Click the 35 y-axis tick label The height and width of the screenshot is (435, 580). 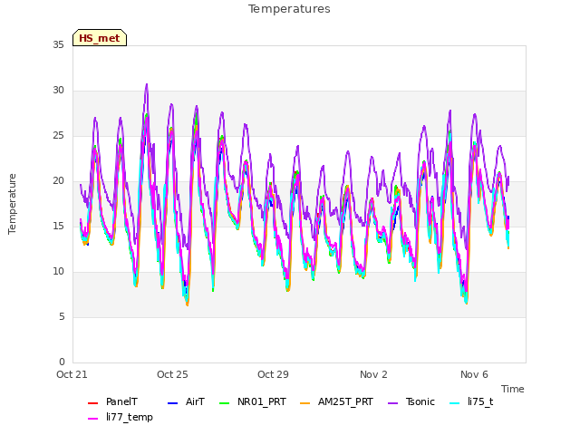pyautogui.click(x=58, y=44)
